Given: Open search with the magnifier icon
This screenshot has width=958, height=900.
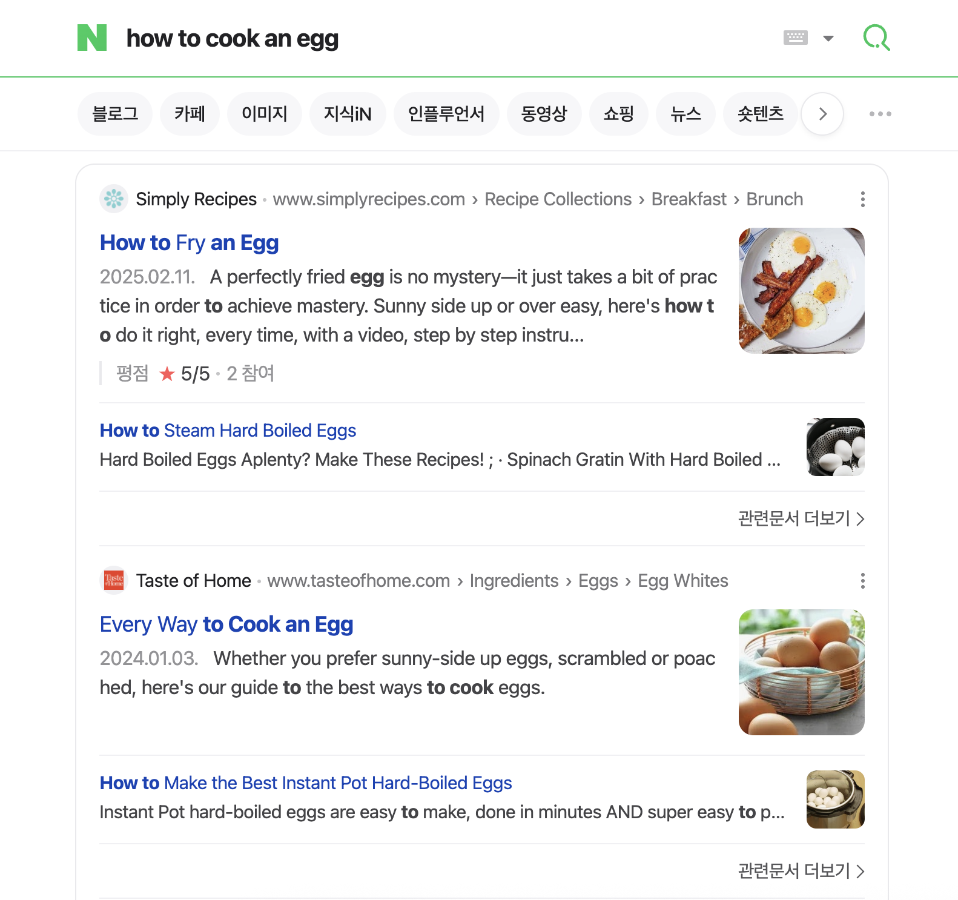Looking at the screenshot, I should click(x=877, y=38).
